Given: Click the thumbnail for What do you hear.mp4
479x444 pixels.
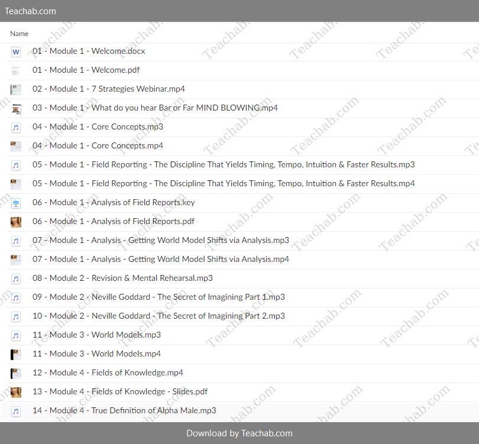Looking at the screenshot, I should pyautogui.click(x=16, y=108).
